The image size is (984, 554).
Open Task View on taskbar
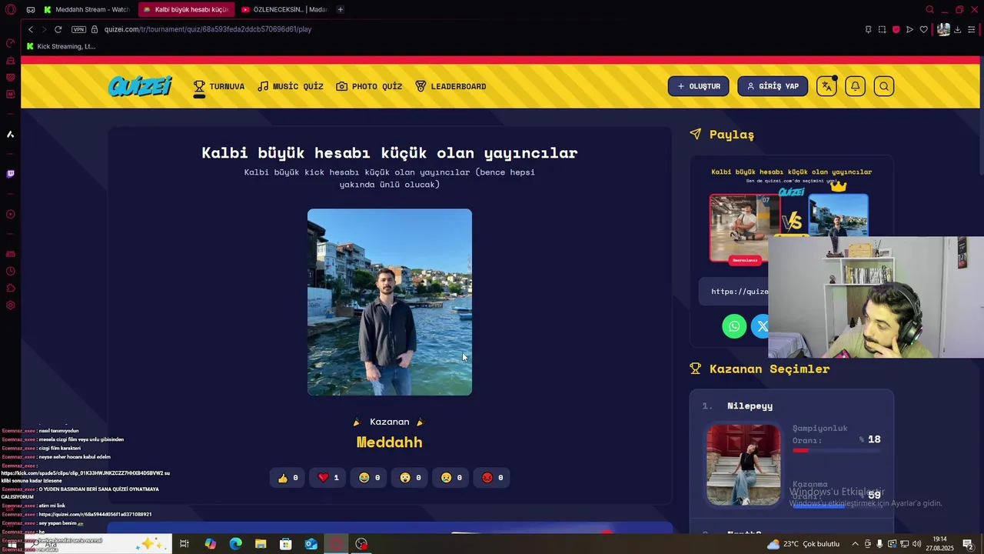pyautogui.click(x=184, y=544)
